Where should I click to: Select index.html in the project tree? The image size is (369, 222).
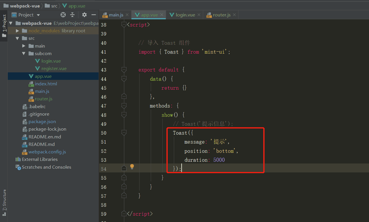[46, 84]
